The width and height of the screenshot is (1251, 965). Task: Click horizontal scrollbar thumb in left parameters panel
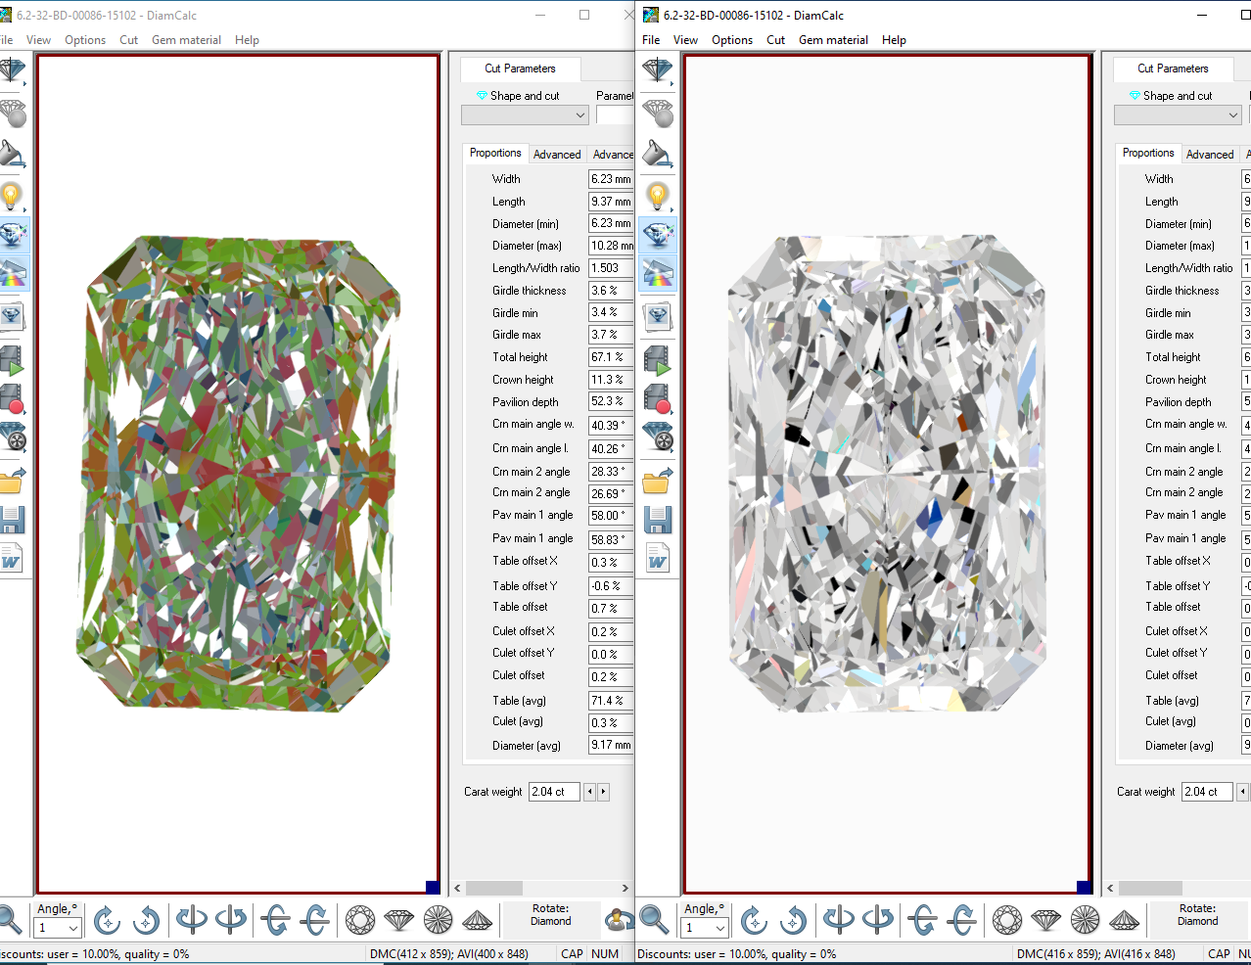[x=494, y=889]
